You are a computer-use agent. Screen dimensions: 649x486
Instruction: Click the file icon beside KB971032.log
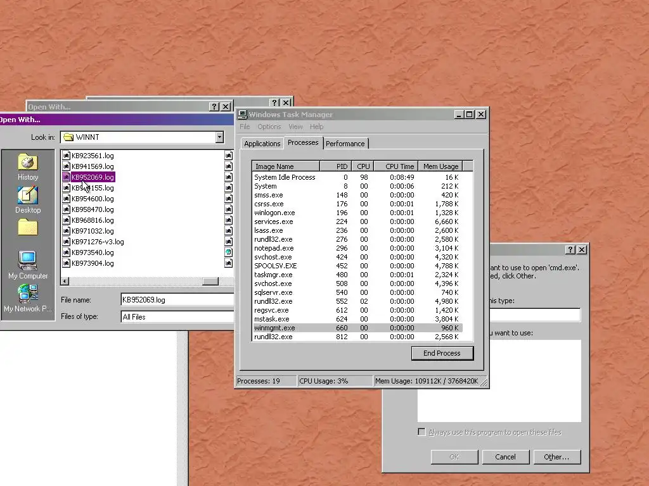click(66, 231)
